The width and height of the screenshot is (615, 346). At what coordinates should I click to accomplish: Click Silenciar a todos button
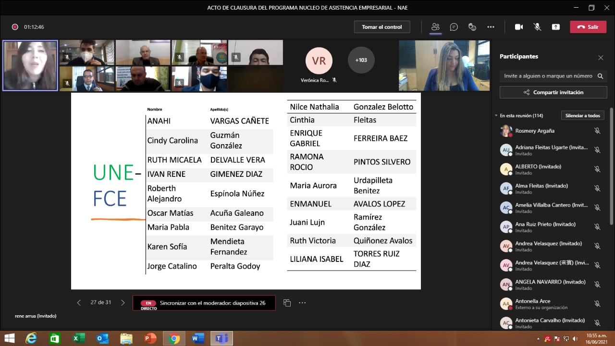point(583,115)
